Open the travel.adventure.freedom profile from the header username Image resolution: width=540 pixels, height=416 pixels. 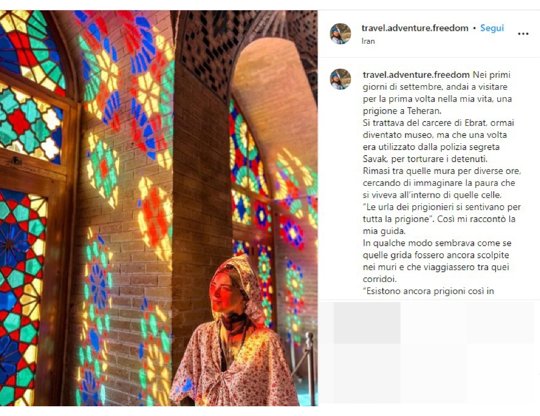click(415, 28)
